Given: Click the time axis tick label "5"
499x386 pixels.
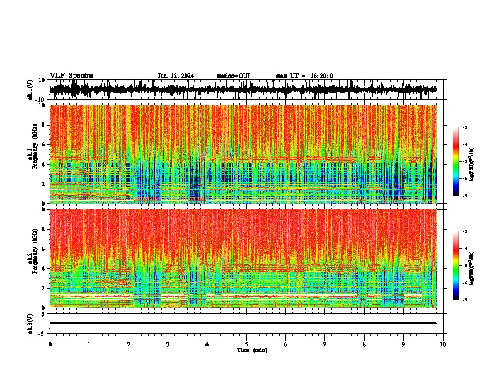Looking at the screenshot, I should (246, 344).
